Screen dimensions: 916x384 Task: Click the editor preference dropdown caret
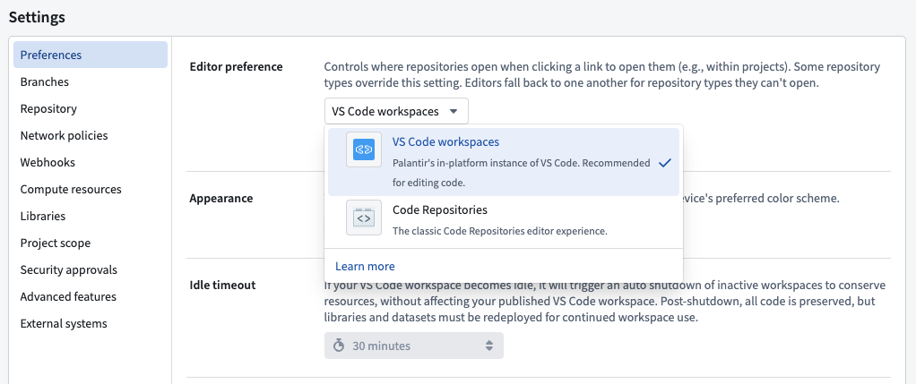(x=453, y=111)
